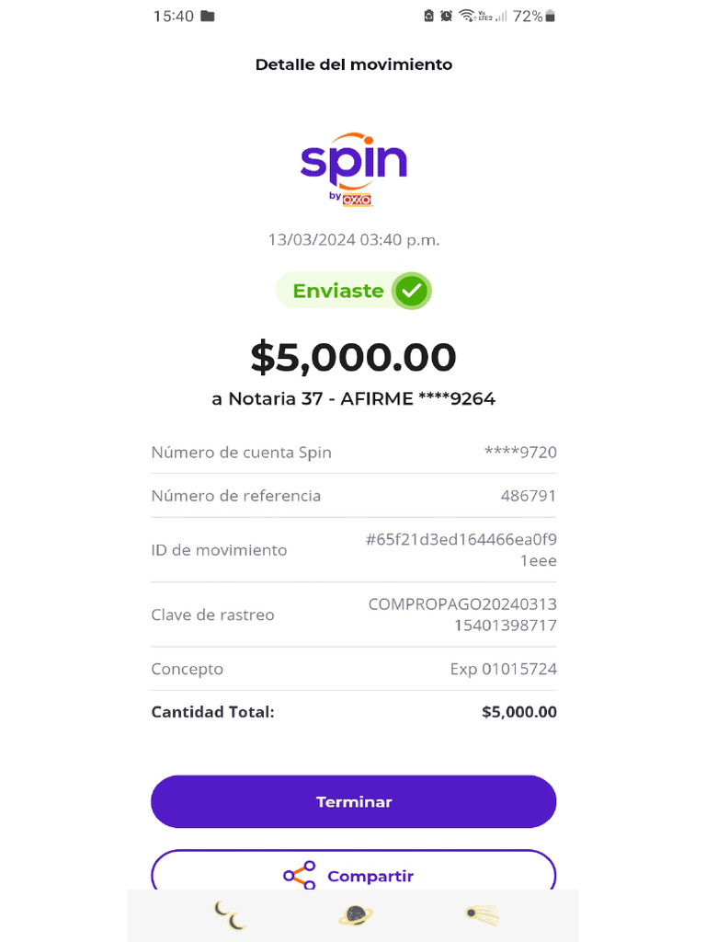Tap the $5,000.00 large amount heading
Image resolution: width=706 pixels, height=942 pixels.
353,358
